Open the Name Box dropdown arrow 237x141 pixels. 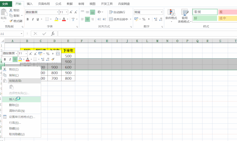[22, 34]
